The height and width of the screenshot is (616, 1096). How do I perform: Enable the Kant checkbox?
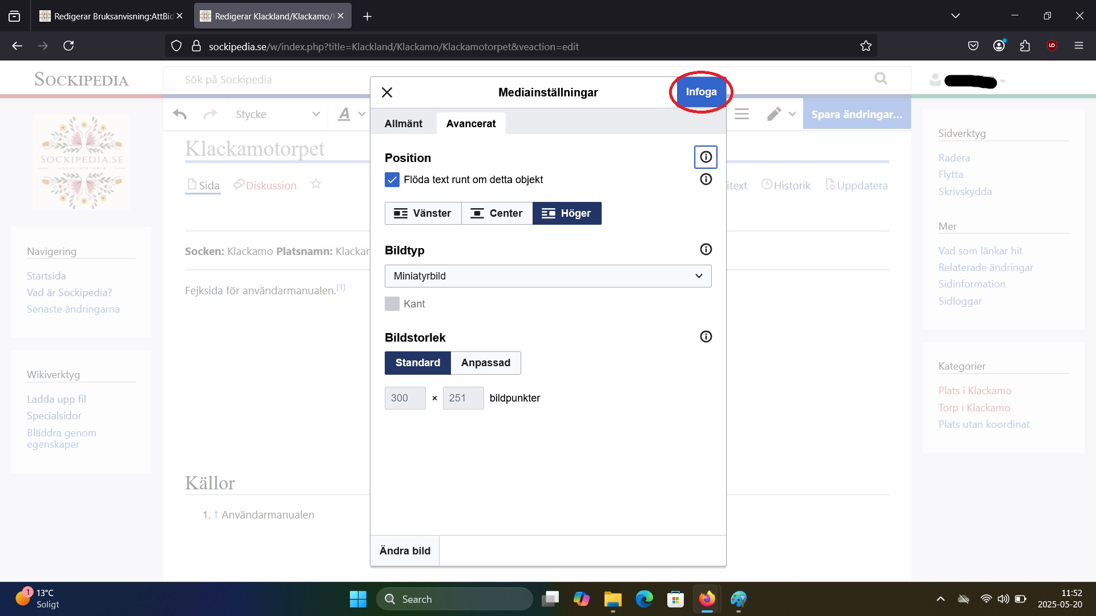pos(392,304)
